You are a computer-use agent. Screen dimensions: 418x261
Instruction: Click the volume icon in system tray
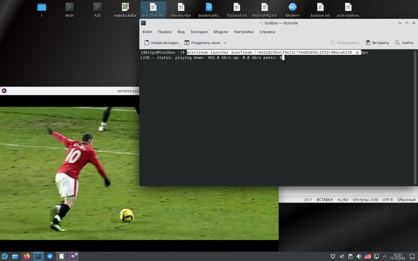359,256
